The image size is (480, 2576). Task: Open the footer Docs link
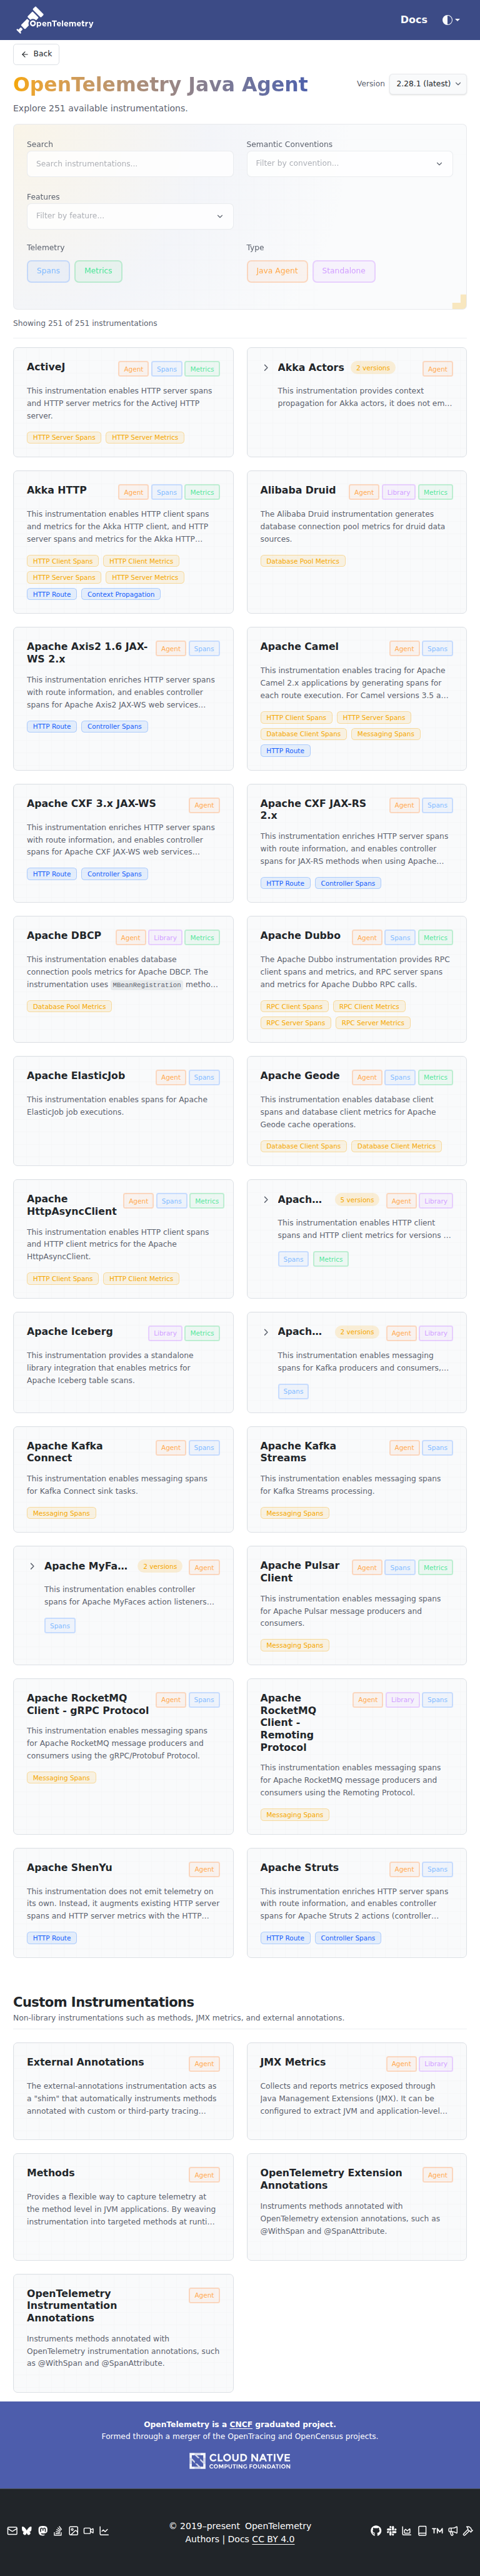[238, 2539]
